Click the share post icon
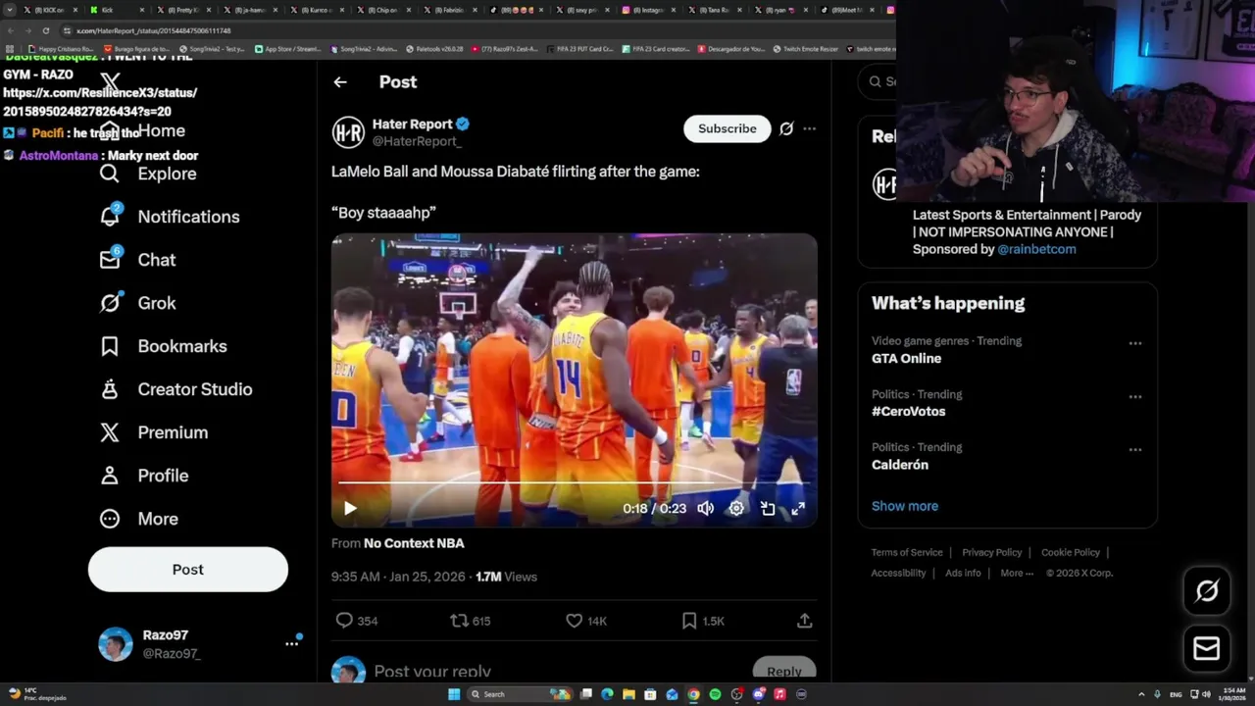Image resolution: width=1255 pixels, height=706 pixels. coord(804,621)
